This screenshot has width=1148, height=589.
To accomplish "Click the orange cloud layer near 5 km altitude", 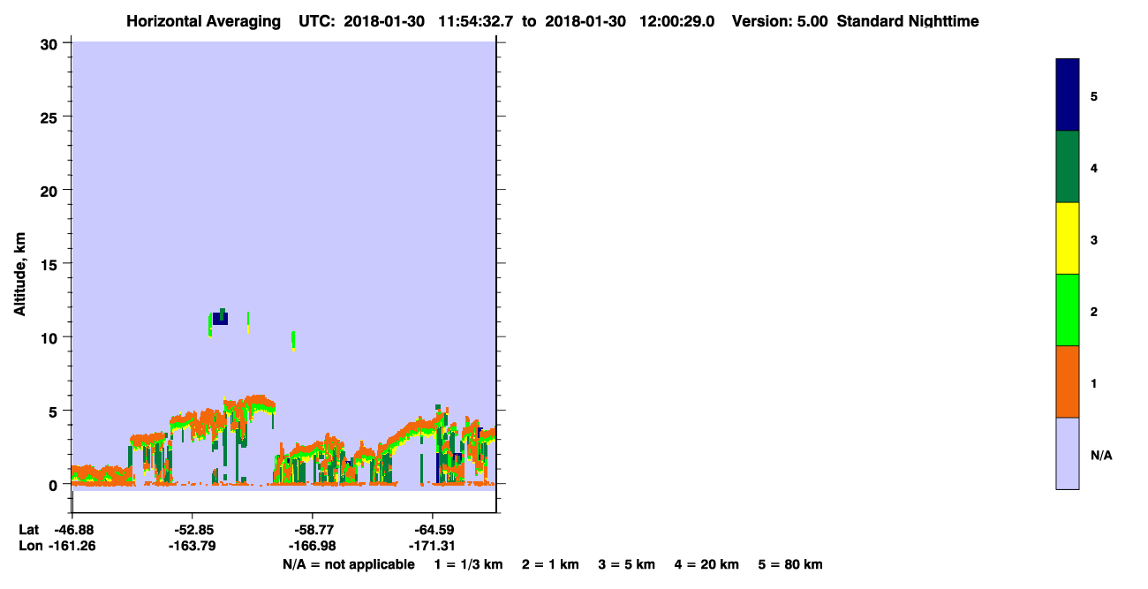I will 252,405.
